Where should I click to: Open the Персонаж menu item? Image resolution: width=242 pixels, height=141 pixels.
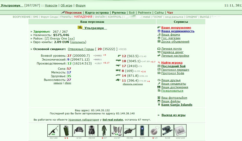pyautogui.click(x=73, y=13)
